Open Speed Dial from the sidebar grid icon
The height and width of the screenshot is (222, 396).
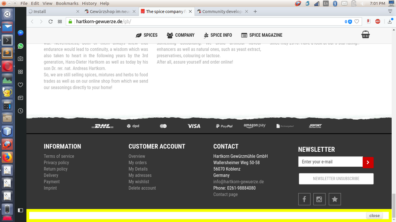[x=21, y=72]
